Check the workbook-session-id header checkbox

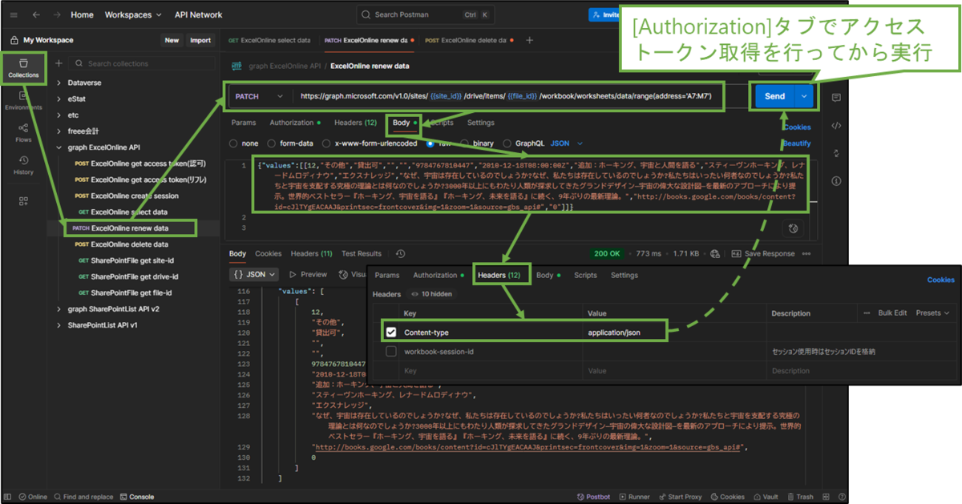click(x=391, y=351)
